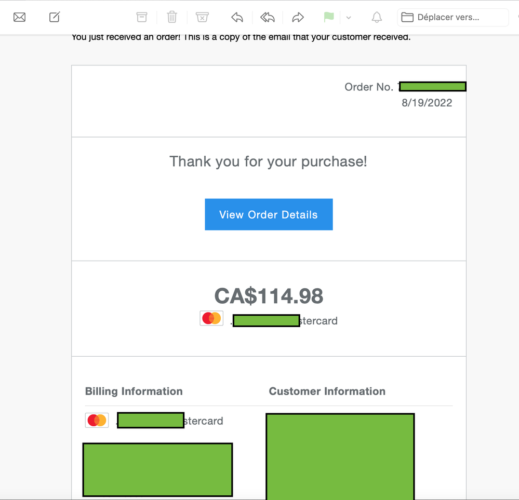Viewport: 519px width, 500px height.
Task: Click the Mastercard logo beneath the total amount
Action: point(211,318)
